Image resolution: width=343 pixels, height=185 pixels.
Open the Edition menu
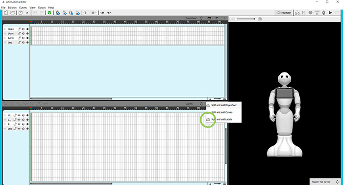(12, 7)
